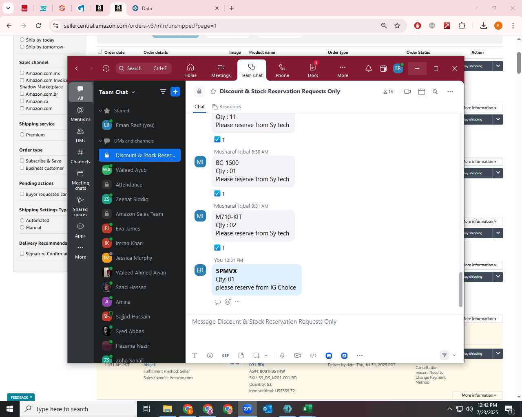
Task: Open the Zoom Meetings tab
Action: (221, 70)
